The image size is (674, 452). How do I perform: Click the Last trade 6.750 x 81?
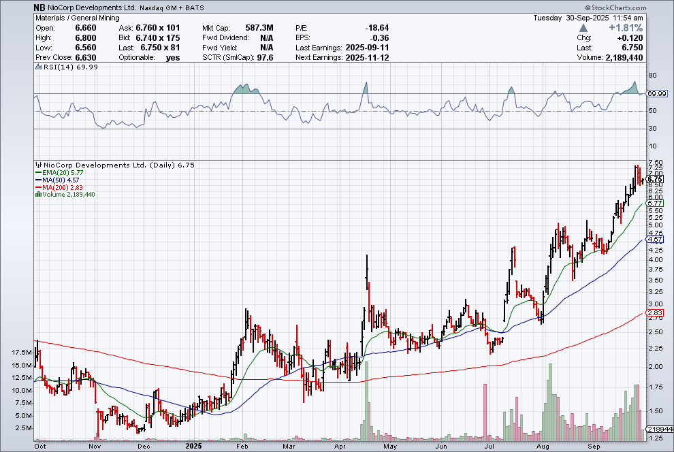tap(161, 48)
